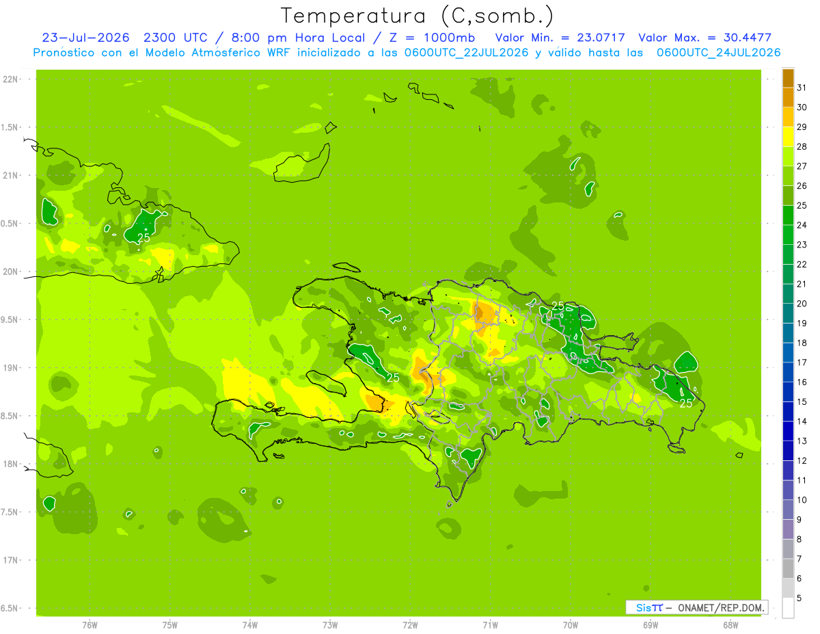Click the "72W" longitude axis label
Image resolution: width=820 pixels, height=634 pixels.
[x=410, y=625]
